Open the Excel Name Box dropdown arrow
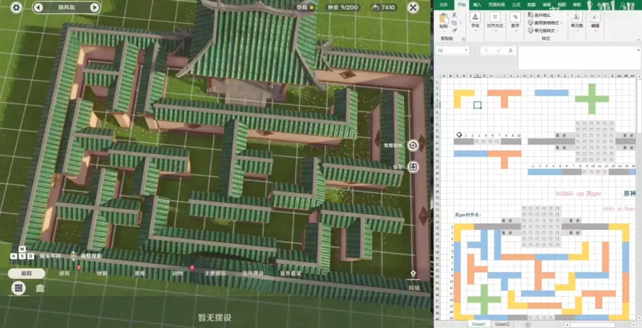This screenshot has width=642, height=328. coord(466,50)
